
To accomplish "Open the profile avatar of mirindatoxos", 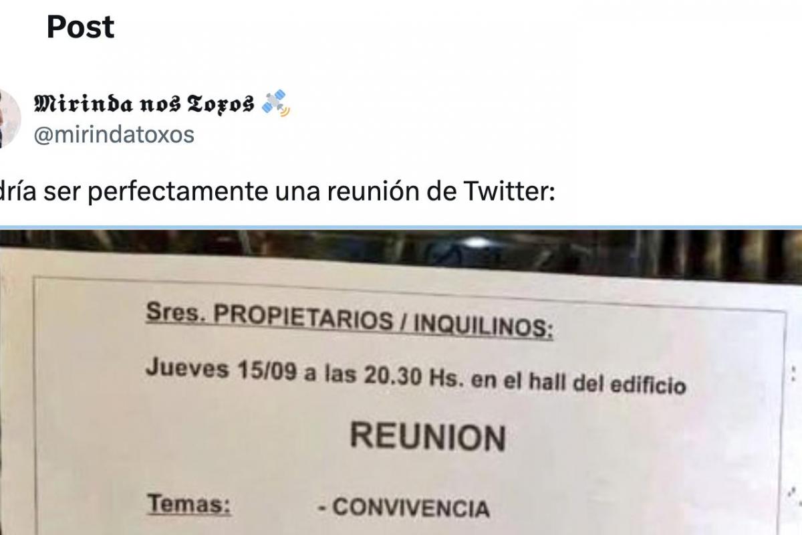I will click(9, 118).
